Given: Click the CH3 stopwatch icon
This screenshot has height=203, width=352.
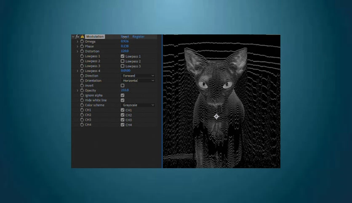Looking at the screenshot, I should (82, 120).
